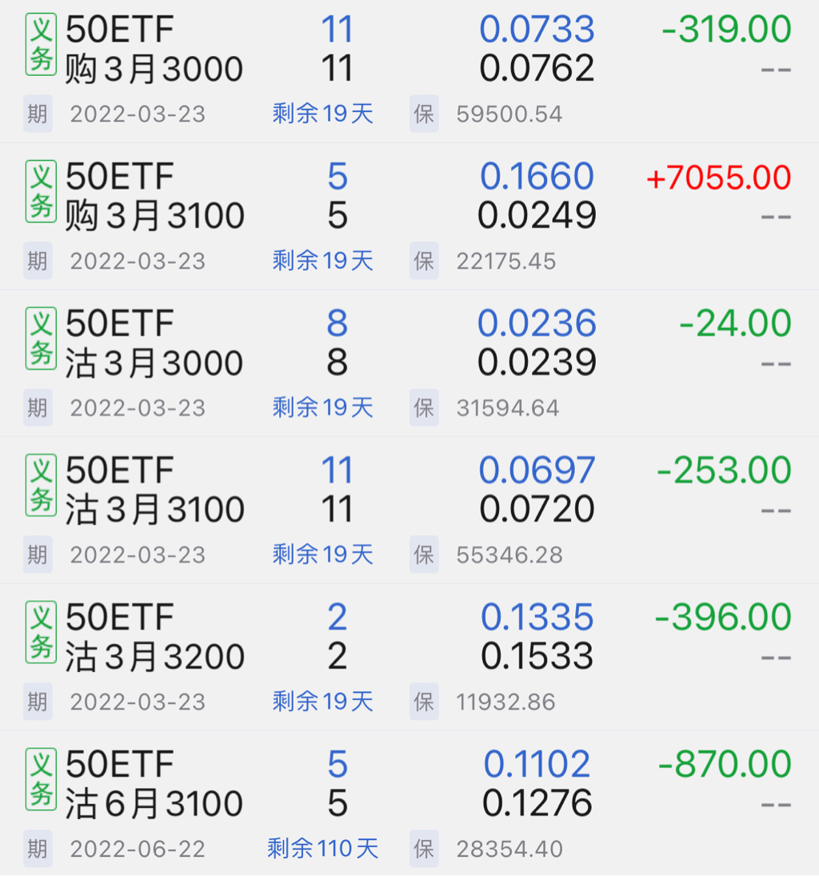Click 保 margin icon beside 22175.45

click(424, 261)
